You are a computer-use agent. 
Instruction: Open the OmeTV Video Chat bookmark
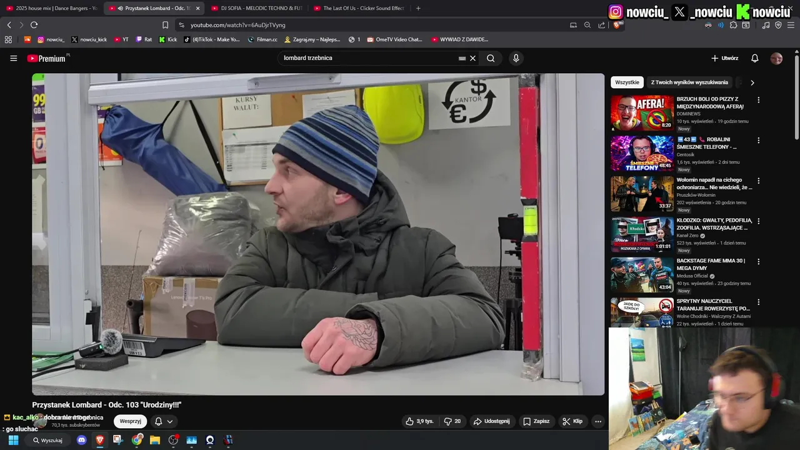[394, 39]
